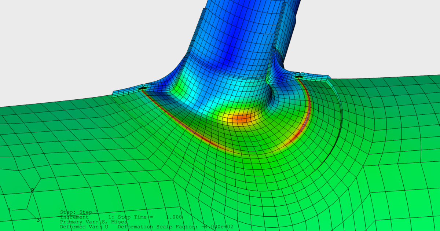Image resolution: width=440 pixels, height=231 pixels.
Task: Click the "Deformed Var: U" label
Action: [82, 226]
